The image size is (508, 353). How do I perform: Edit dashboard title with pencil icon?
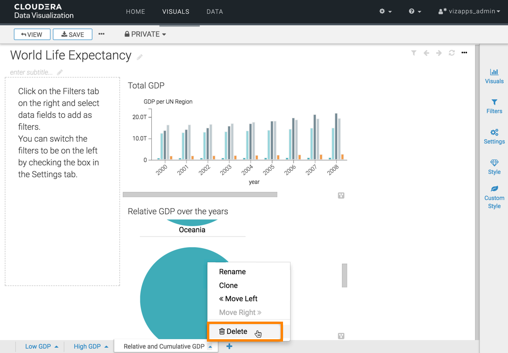click(x=140, y=57)
